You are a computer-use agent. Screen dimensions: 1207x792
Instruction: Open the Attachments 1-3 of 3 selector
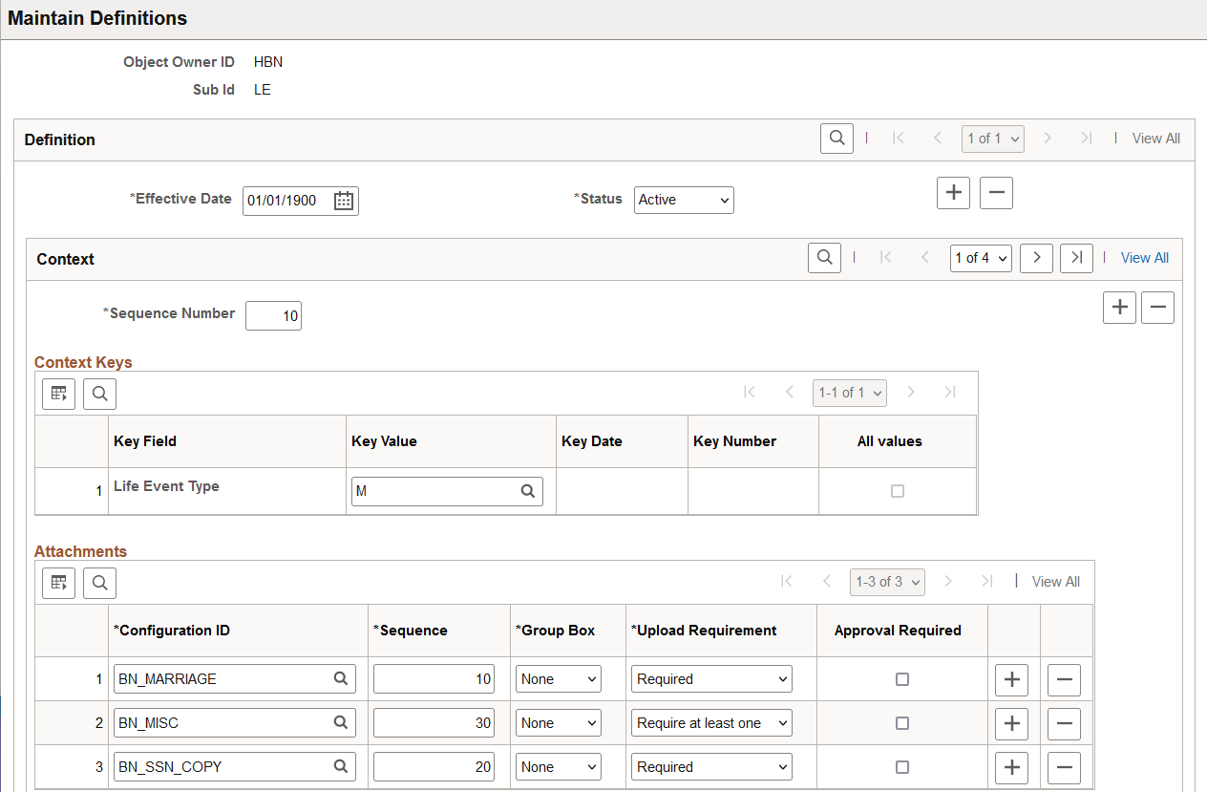(887, 582)
